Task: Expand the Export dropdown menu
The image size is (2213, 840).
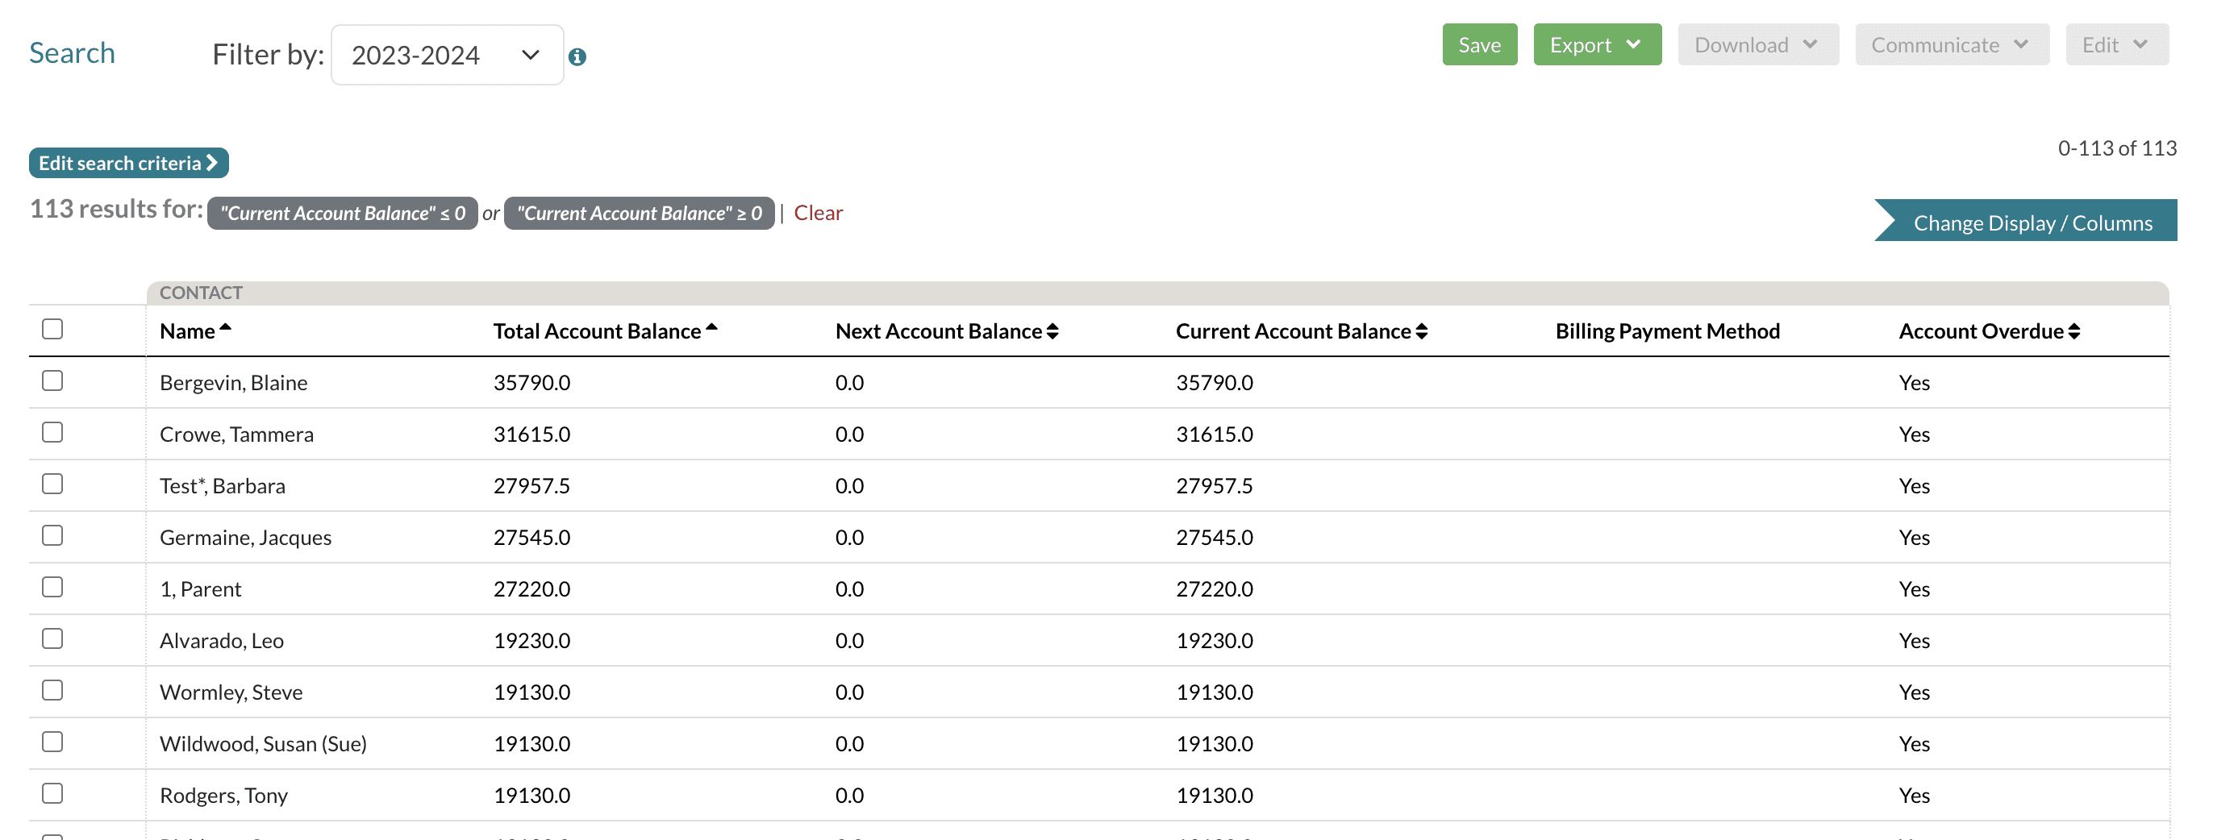Action: point(1596,44)
